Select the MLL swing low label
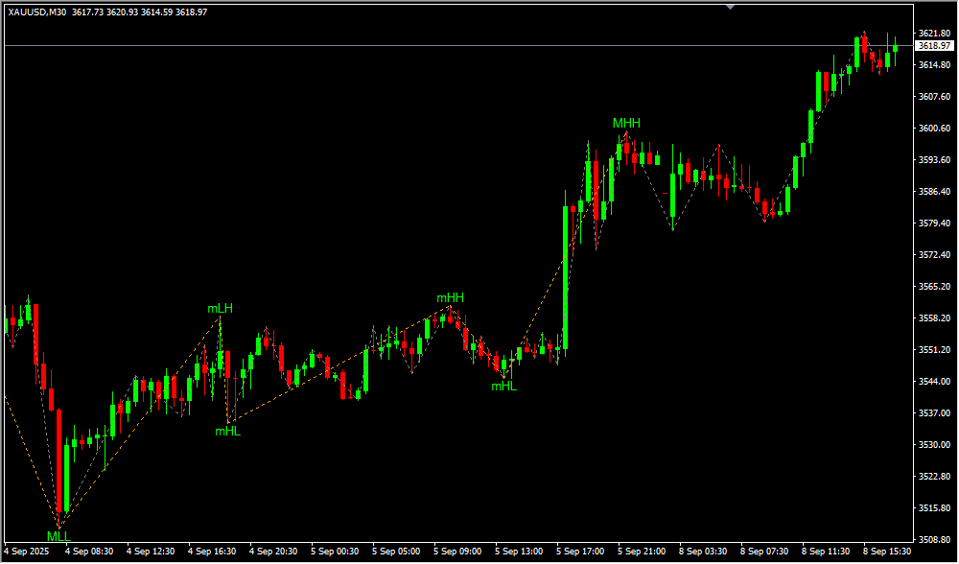 tap(58, 535)
